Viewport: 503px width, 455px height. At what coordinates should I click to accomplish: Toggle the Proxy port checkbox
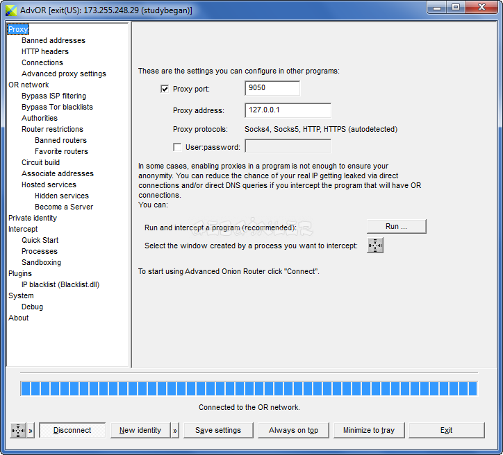pyautogui.click(x=165, y=89)
